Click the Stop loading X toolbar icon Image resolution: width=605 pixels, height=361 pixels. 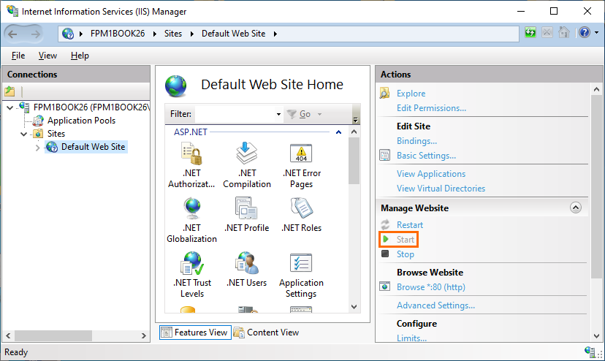(x=547, y=32)
